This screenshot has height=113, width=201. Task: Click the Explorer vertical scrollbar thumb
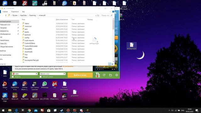coord(113,24)
